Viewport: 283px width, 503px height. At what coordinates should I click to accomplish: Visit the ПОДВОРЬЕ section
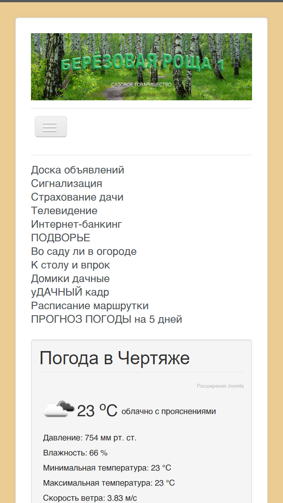(x=60, y=238)
